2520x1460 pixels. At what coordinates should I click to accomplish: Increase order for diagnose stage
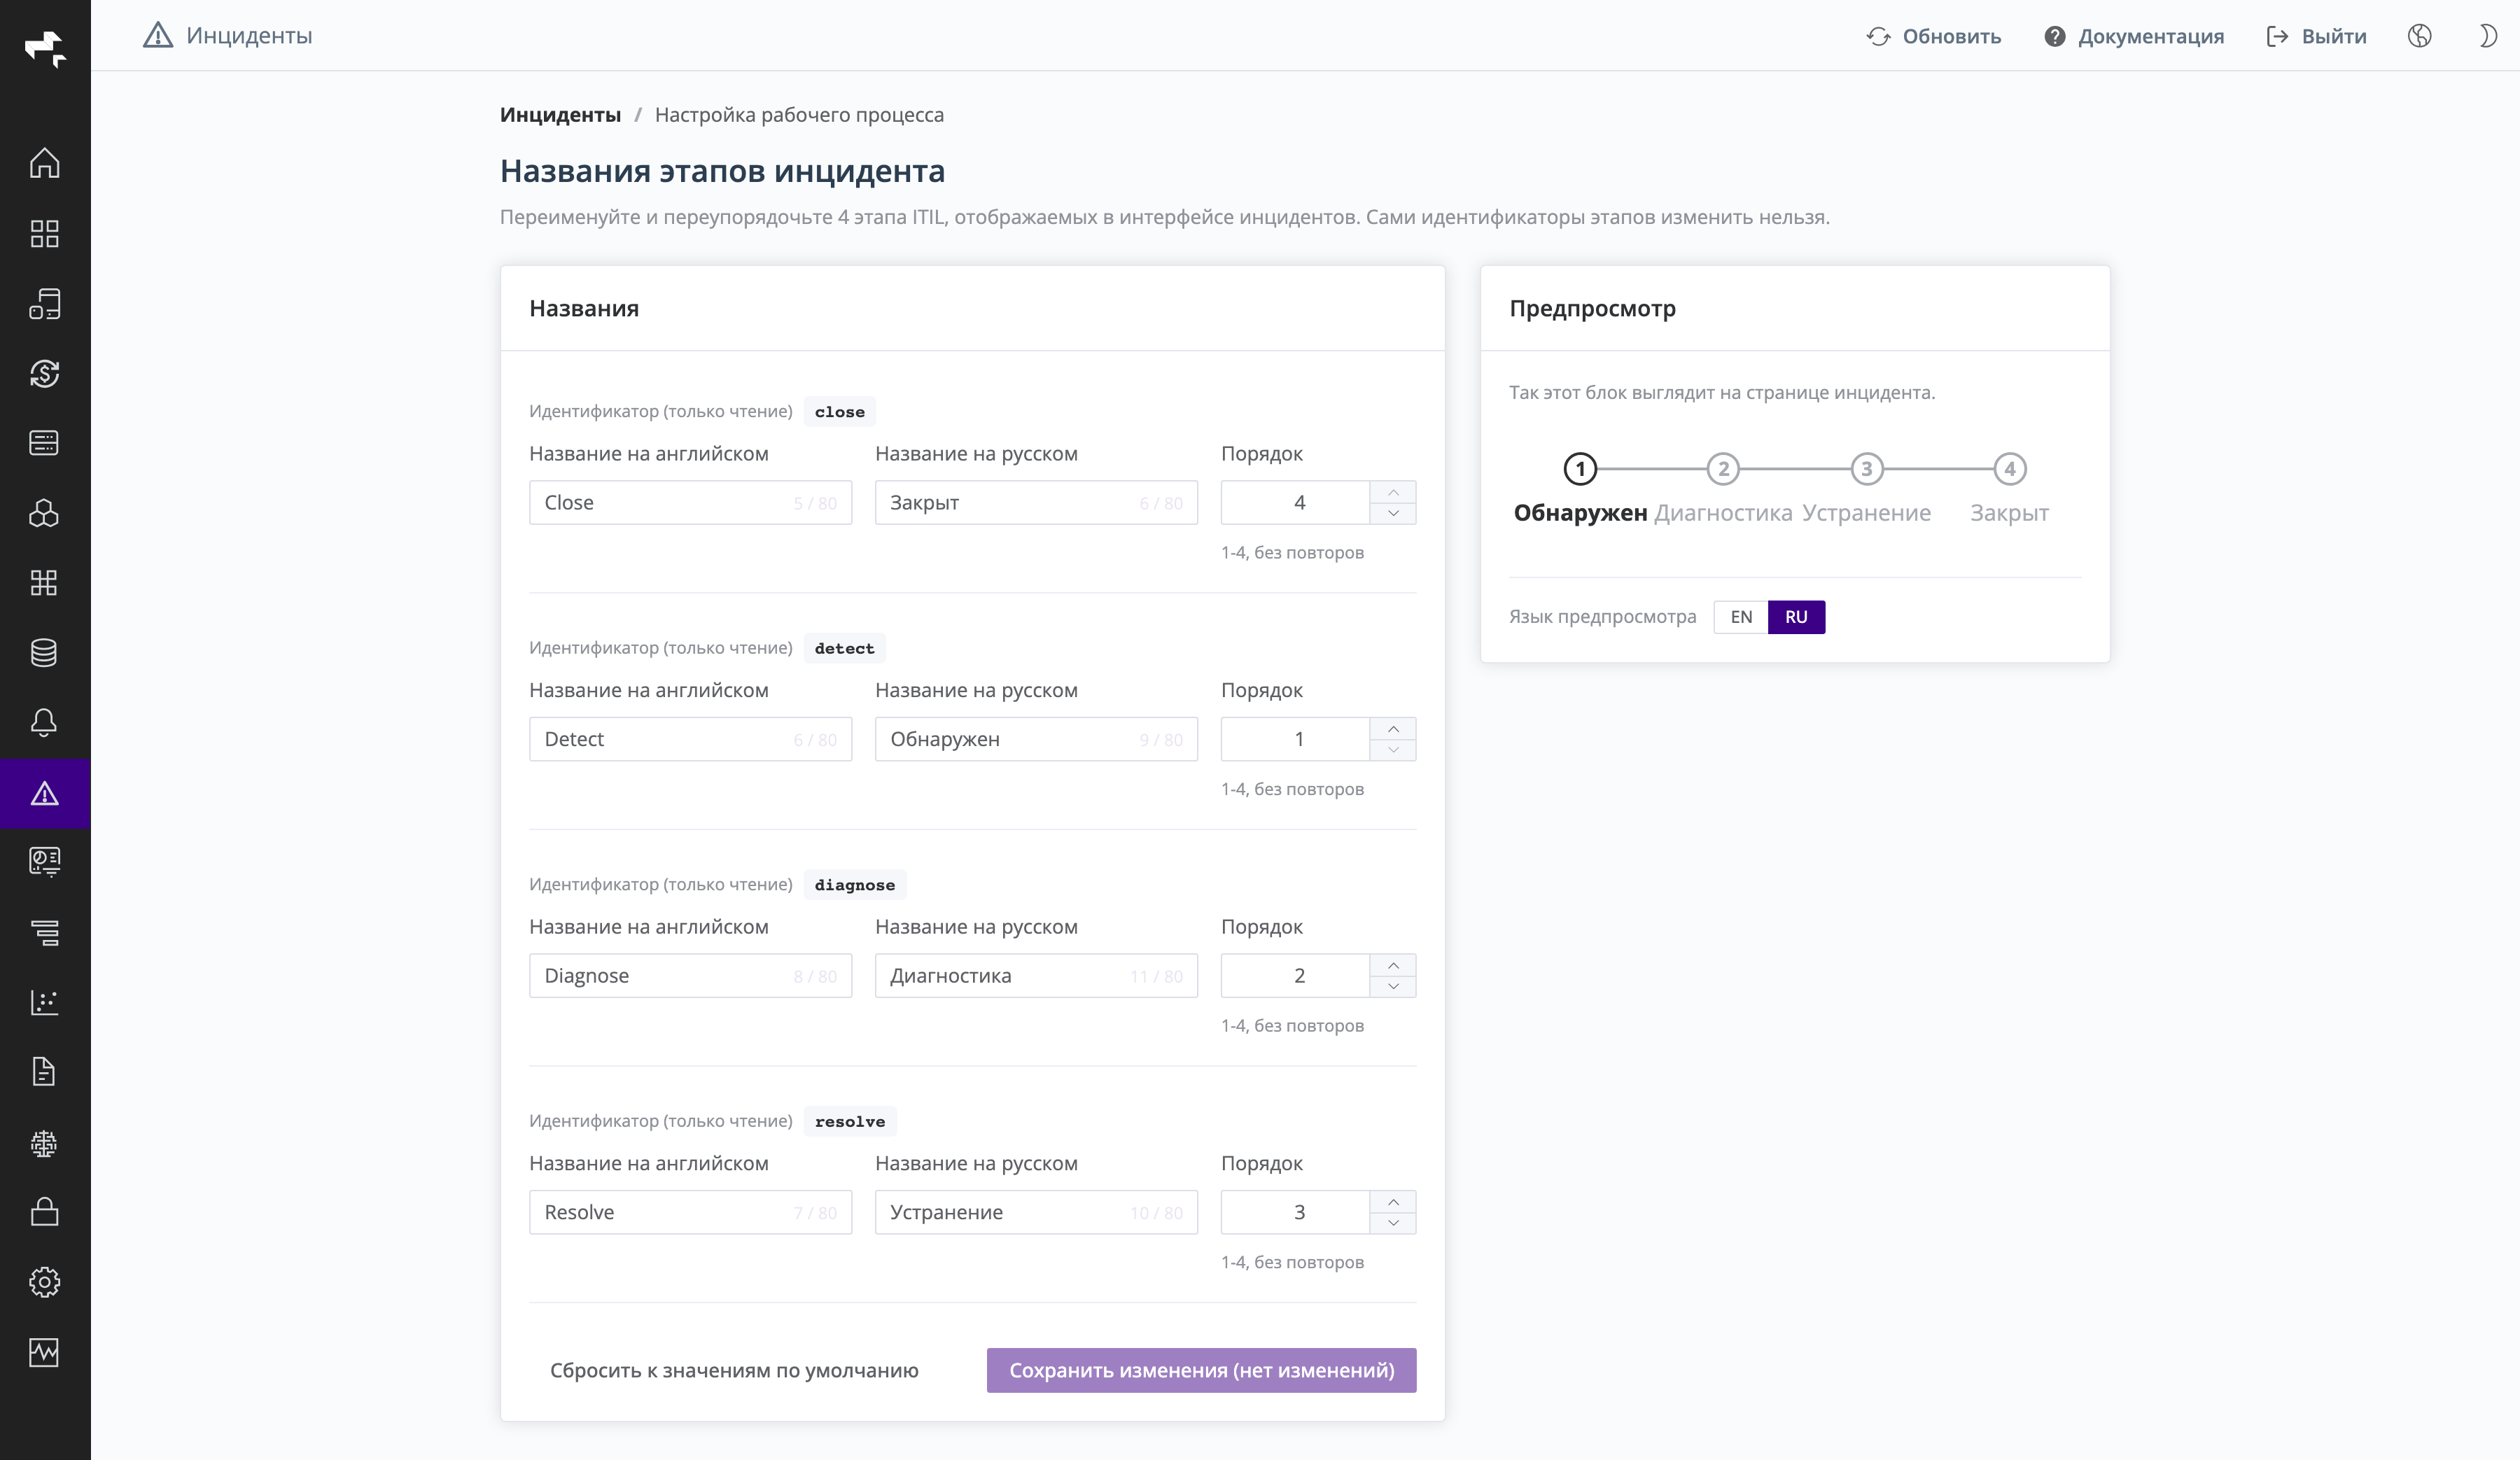[1393, 965]
